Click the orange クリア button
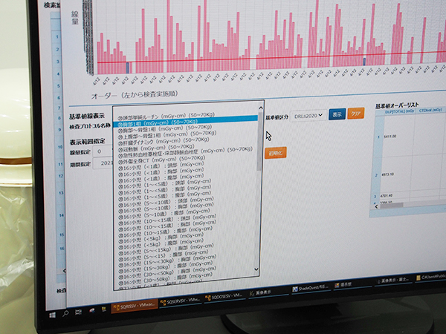 click(x=358, y=114)
